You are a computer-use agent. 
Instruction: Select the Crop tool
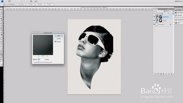point(1,19)
